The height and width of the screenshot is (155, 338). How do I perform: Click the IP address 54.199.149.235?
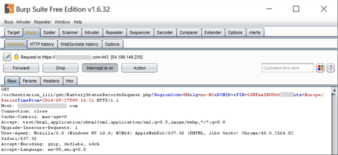click(127, 57)
